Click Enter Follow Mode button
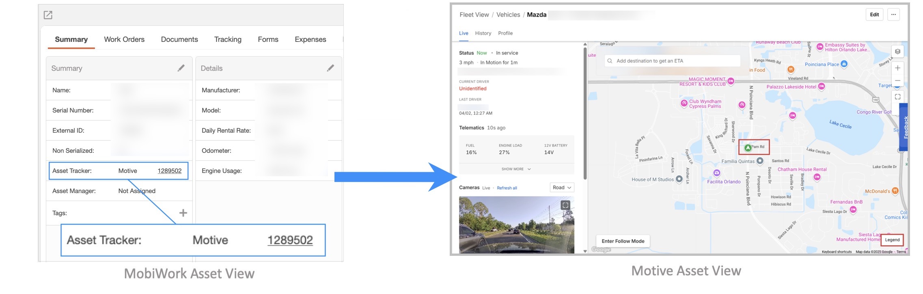Screen dimensions: 923x294 pos(623,241)
